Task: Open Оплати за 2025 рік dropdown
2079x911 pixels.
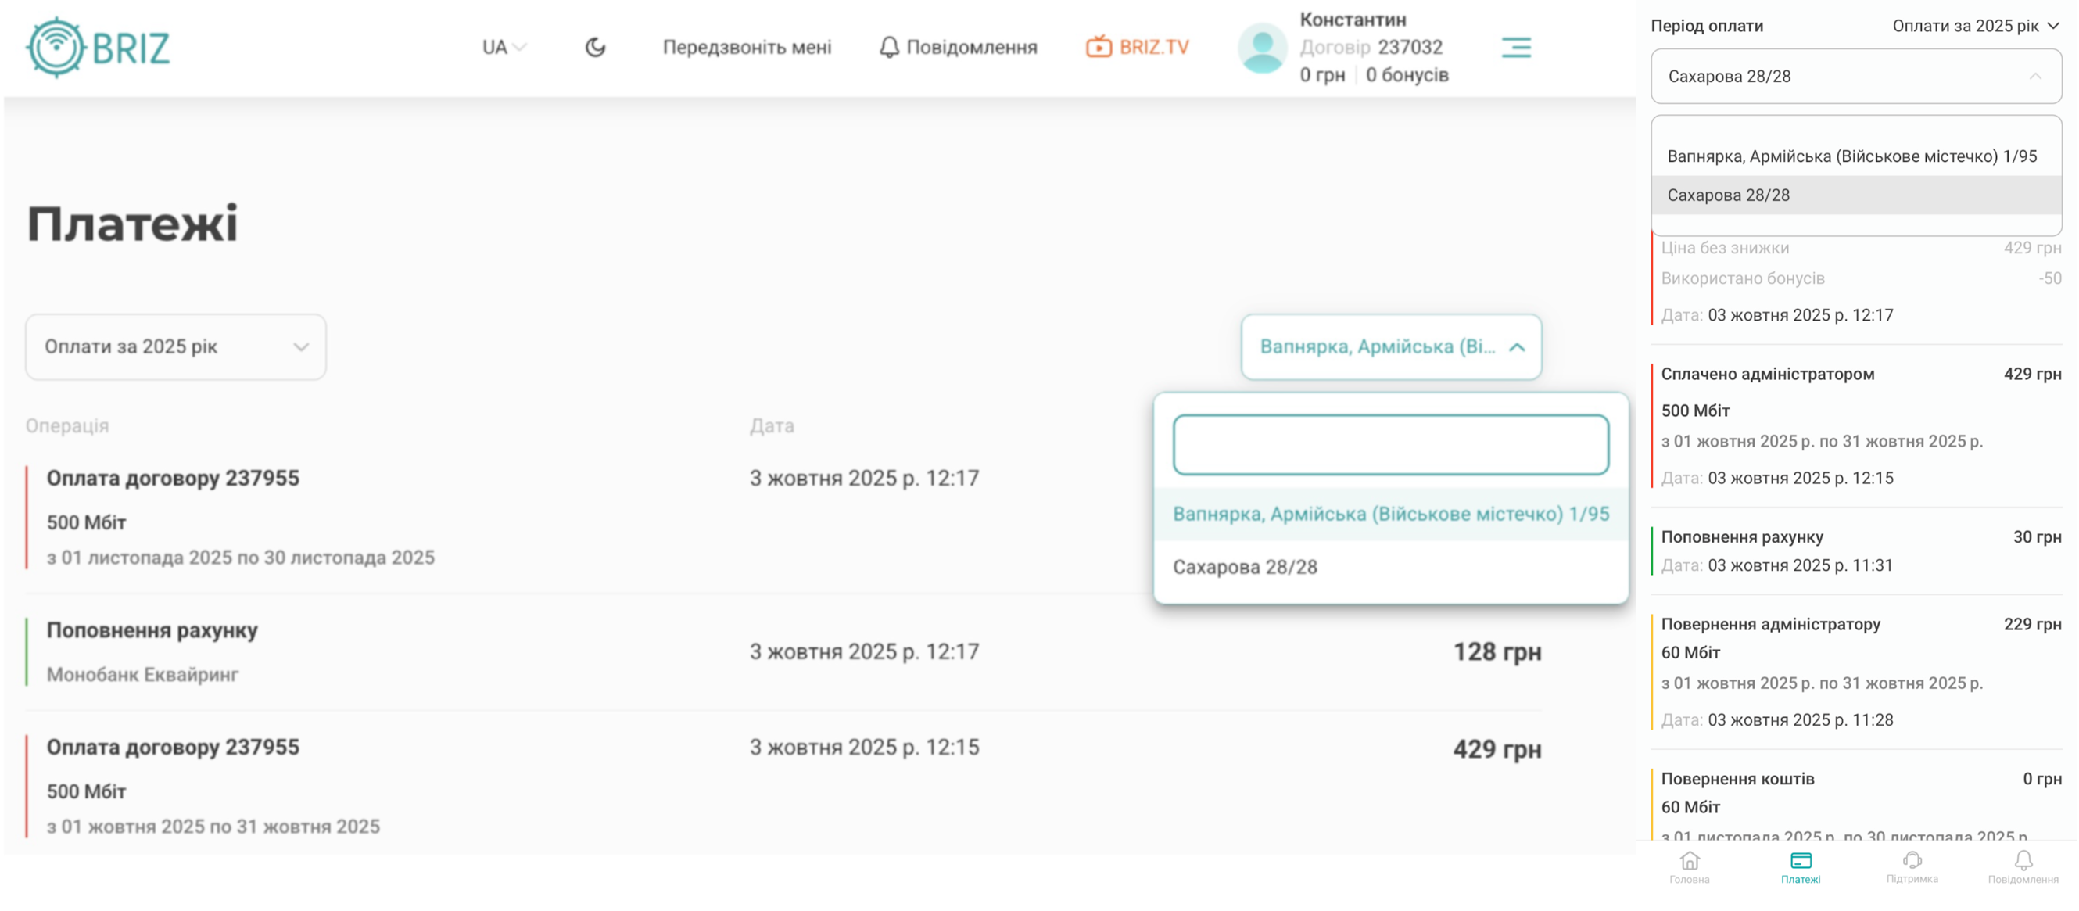Action: pos(176,346)
